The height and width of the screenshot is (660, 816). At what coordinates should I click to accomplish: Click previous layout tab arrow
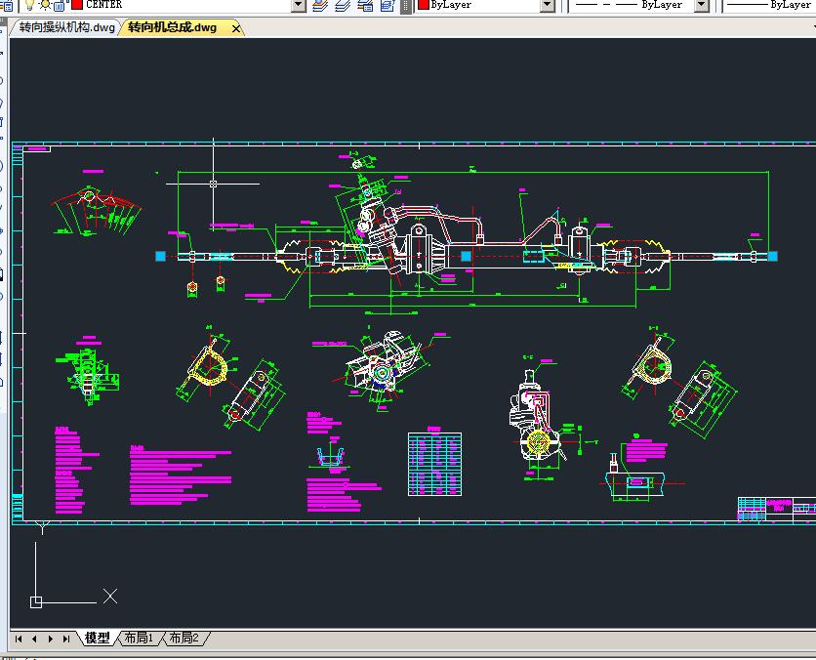34,639
